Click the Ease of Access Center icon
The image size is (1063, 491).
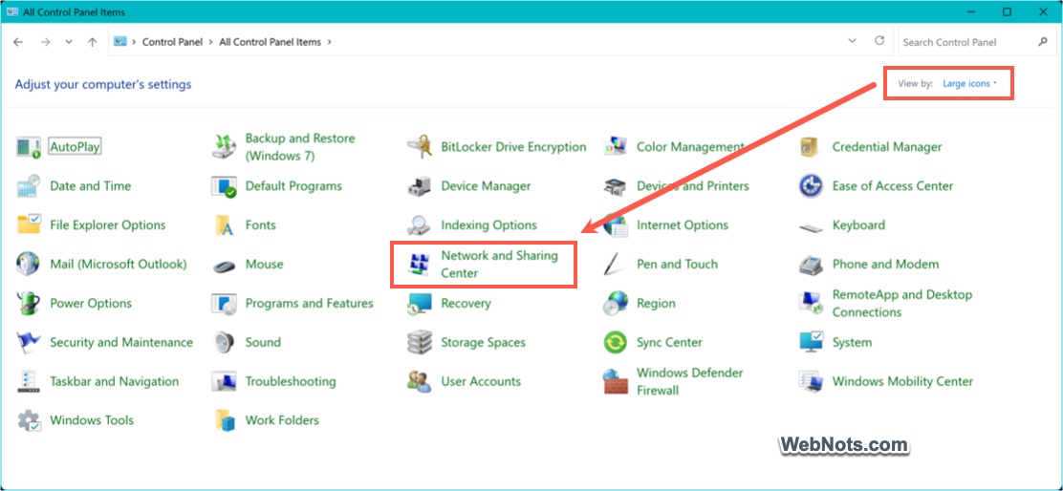point(811,186)
